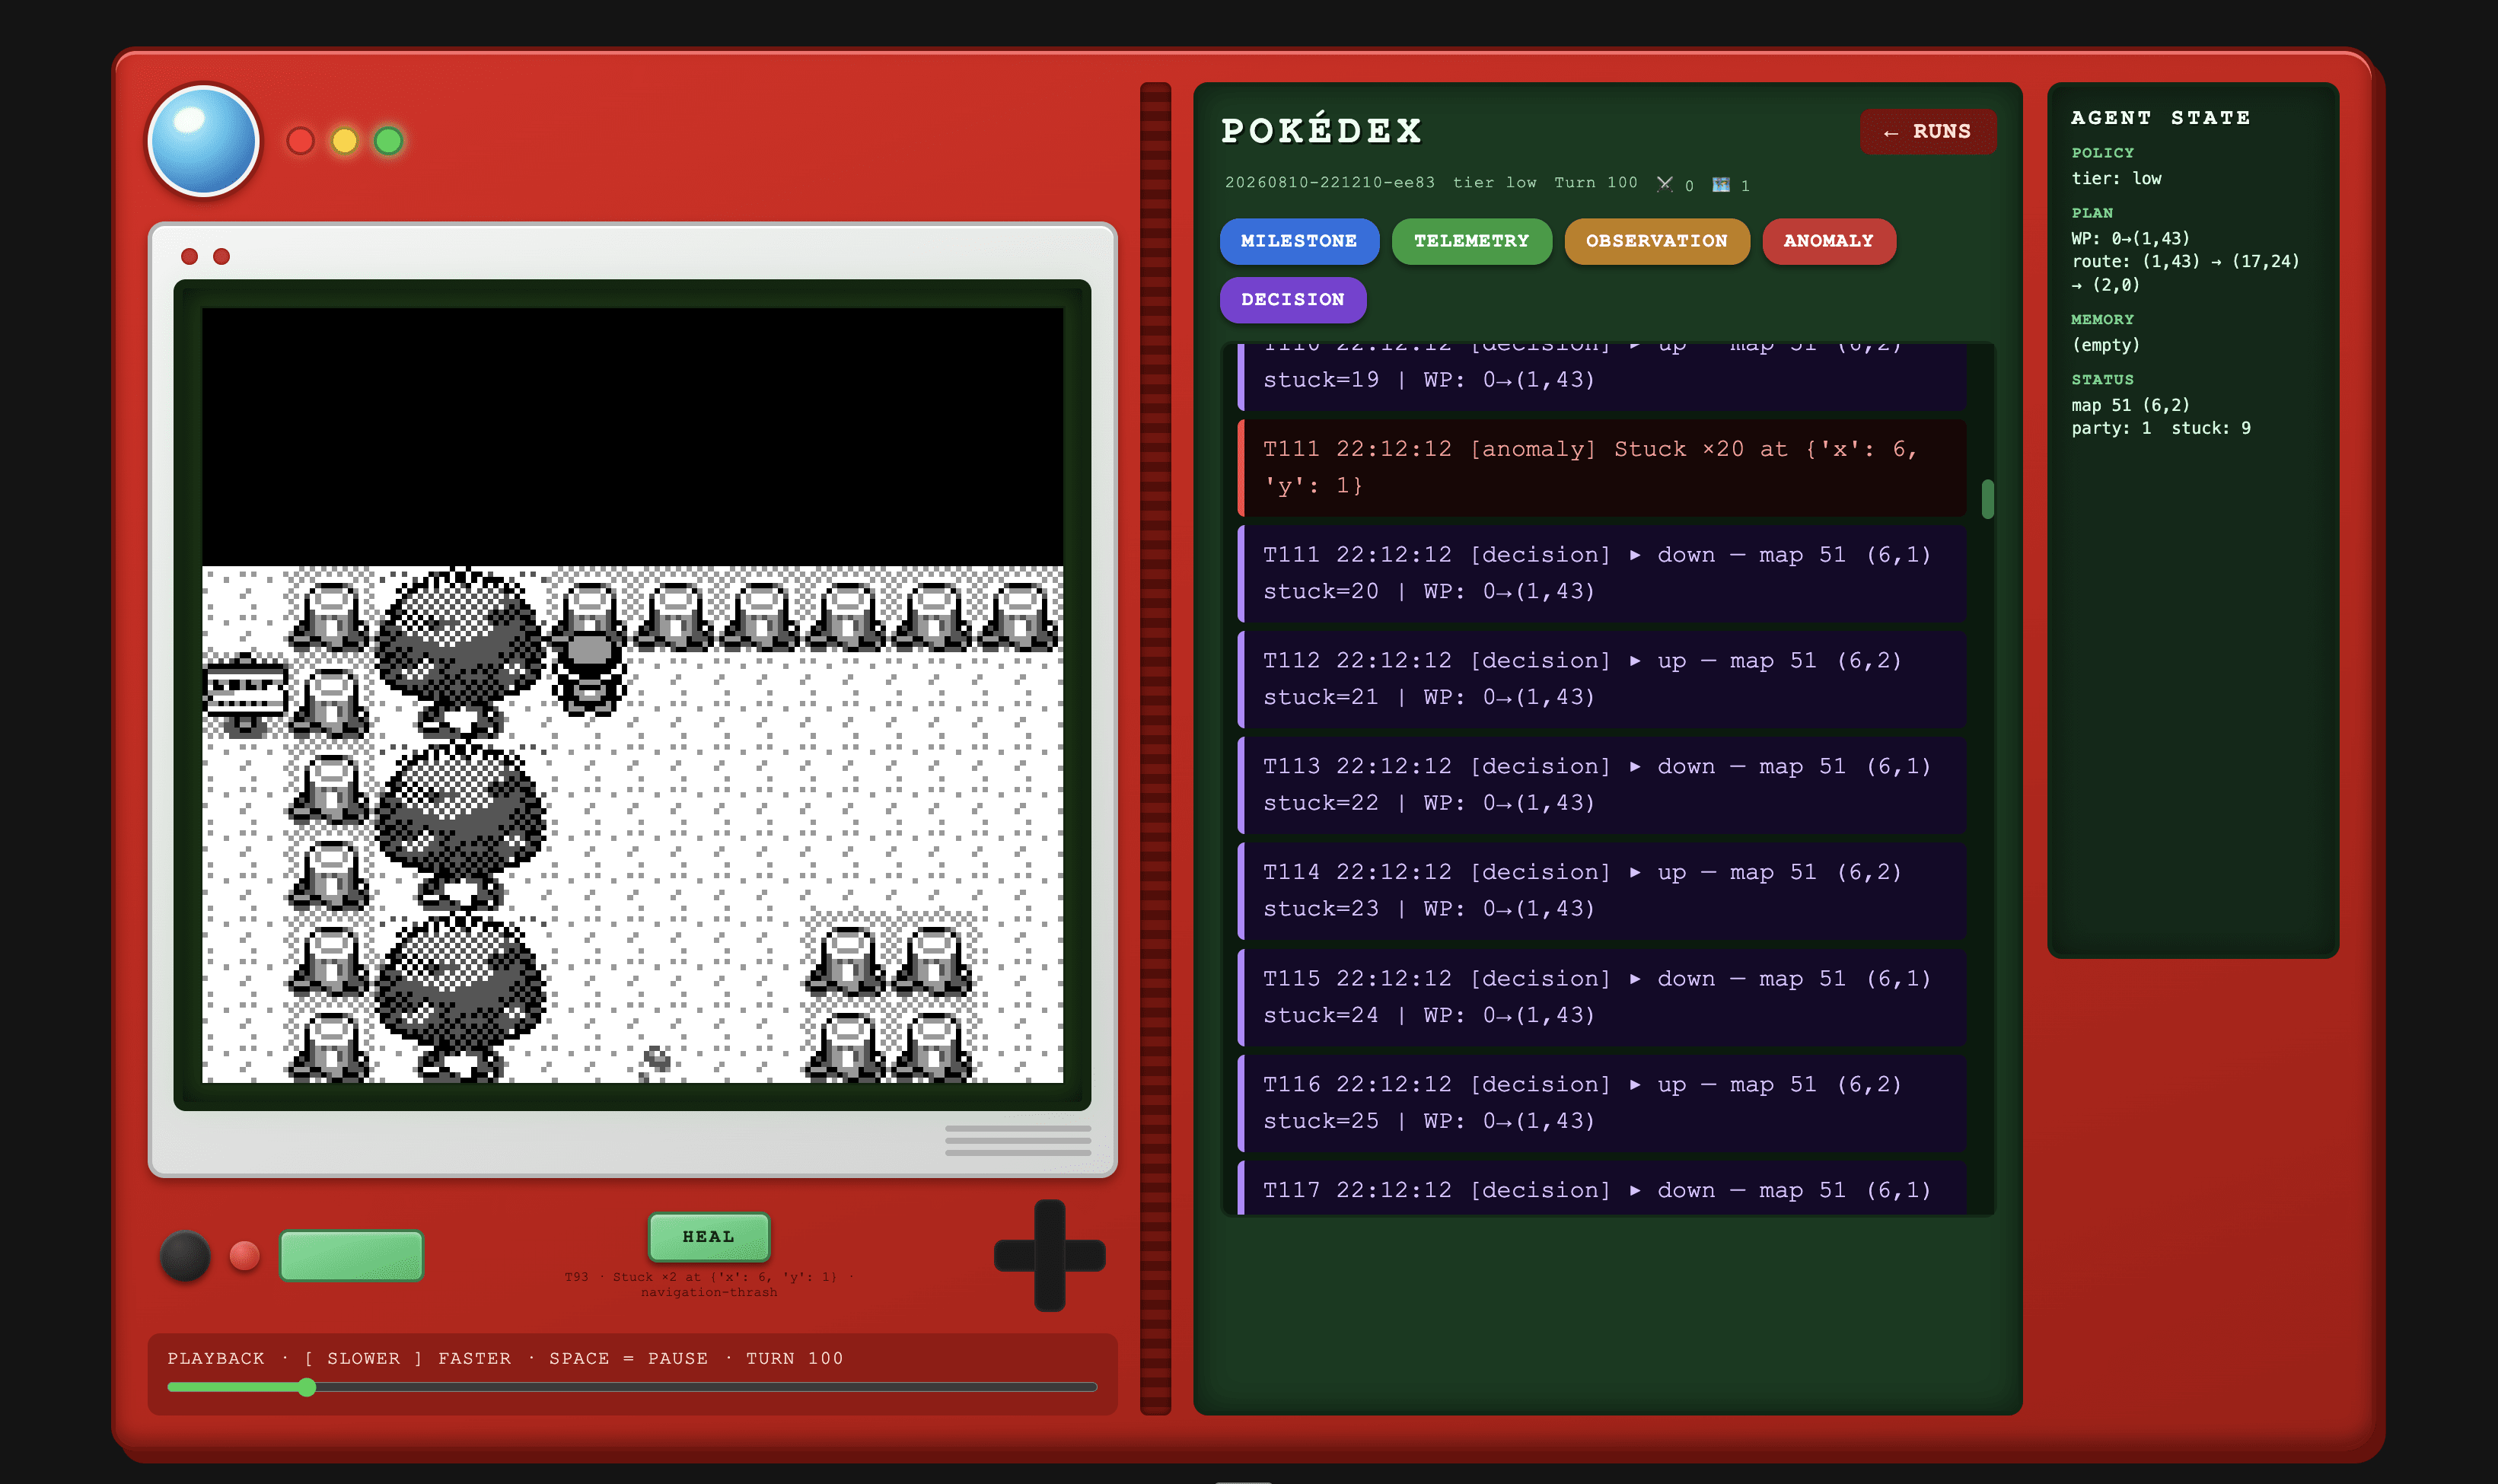
Task: Click the run ID '20260810-221210-ee83'
Action: point(1329,183)
